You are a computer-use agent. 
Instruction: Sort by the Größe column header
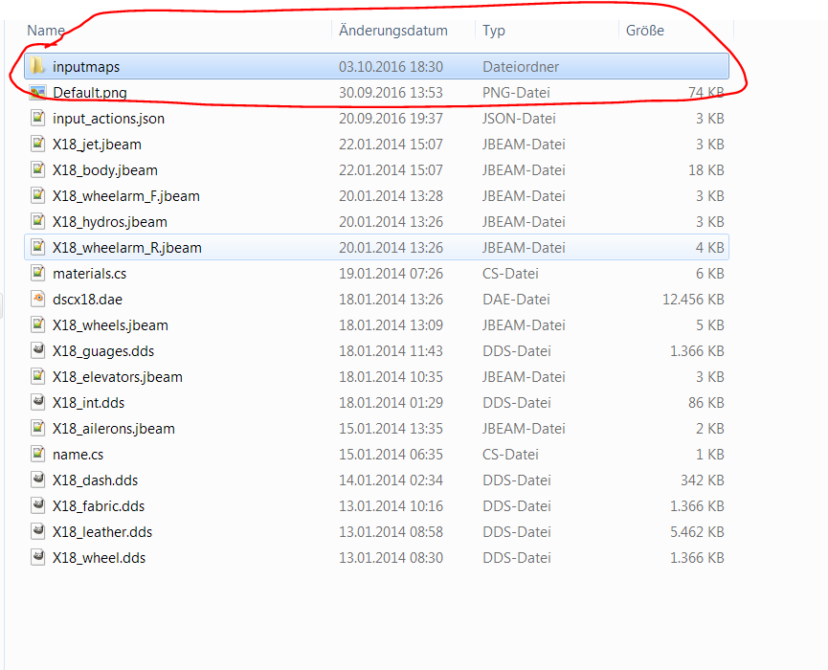(645, 30)
